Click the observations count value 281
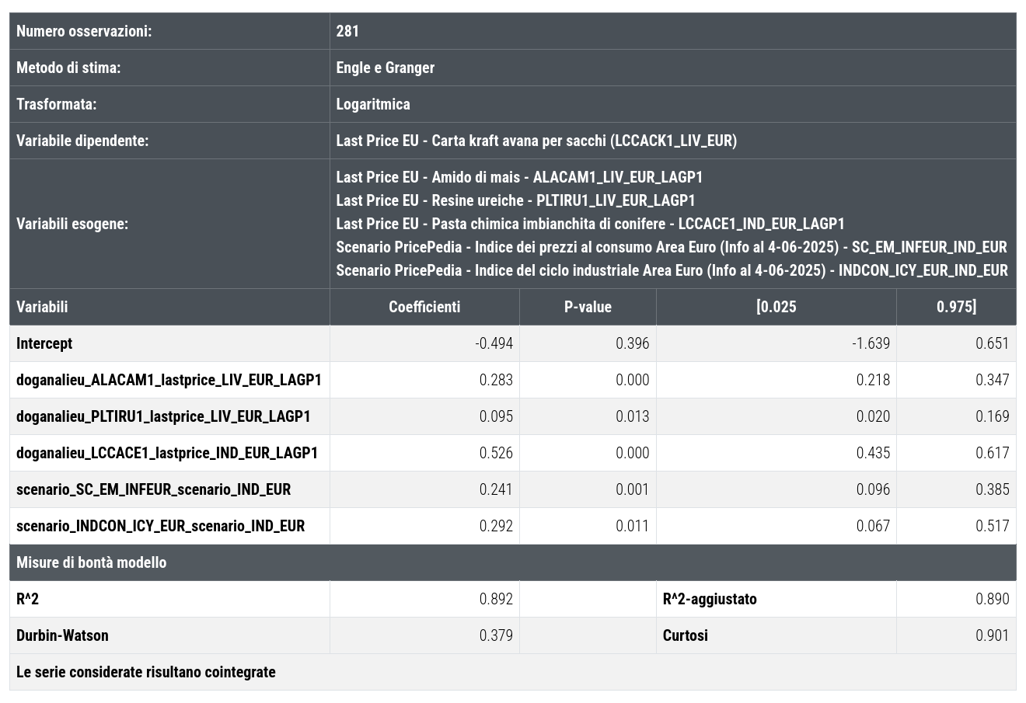Image resolution: width=1026 pixels, height=703 pixels. pyautogui.click(x=347, y=31)
